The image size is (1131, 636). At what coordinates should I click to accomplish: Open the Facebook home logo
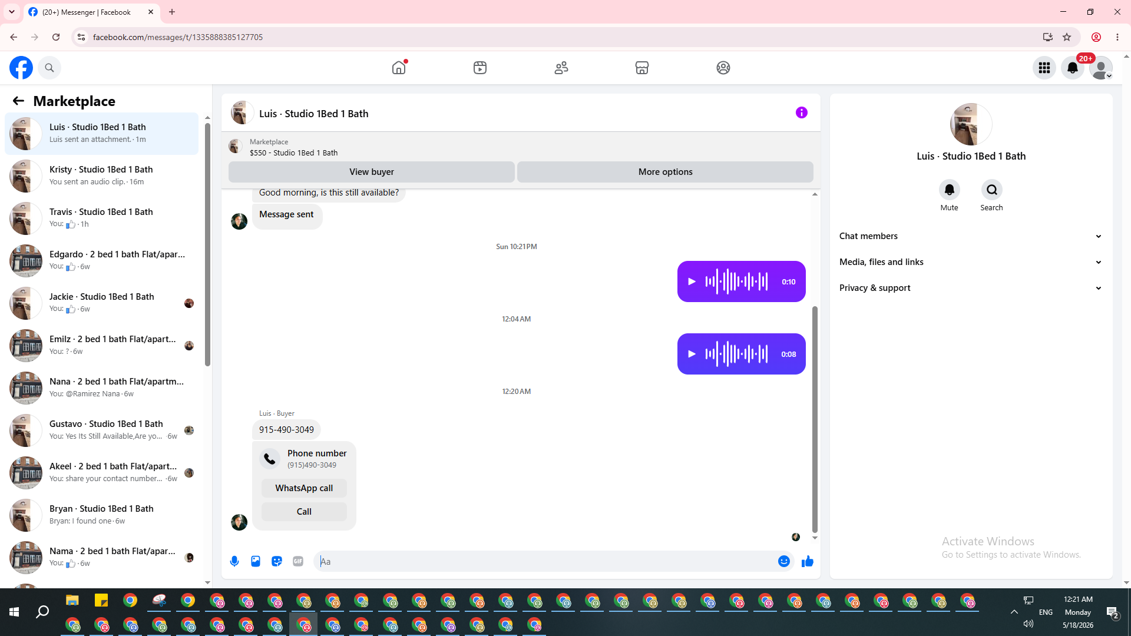tap(21, 68)
